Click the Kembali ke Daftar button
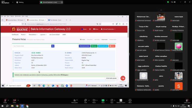Image resolution: width=192 pixels, height=108 pixels. (x=85, y=46)
